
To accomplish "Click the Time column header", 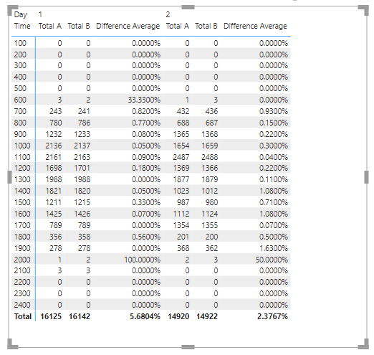I will pyautogui.click(x=22, y=26).
